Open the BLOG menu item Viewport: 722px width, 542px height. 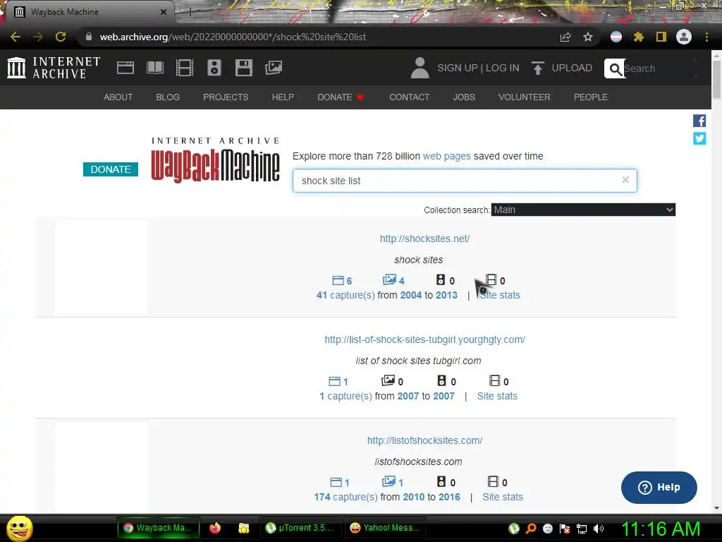pos(168,97)
